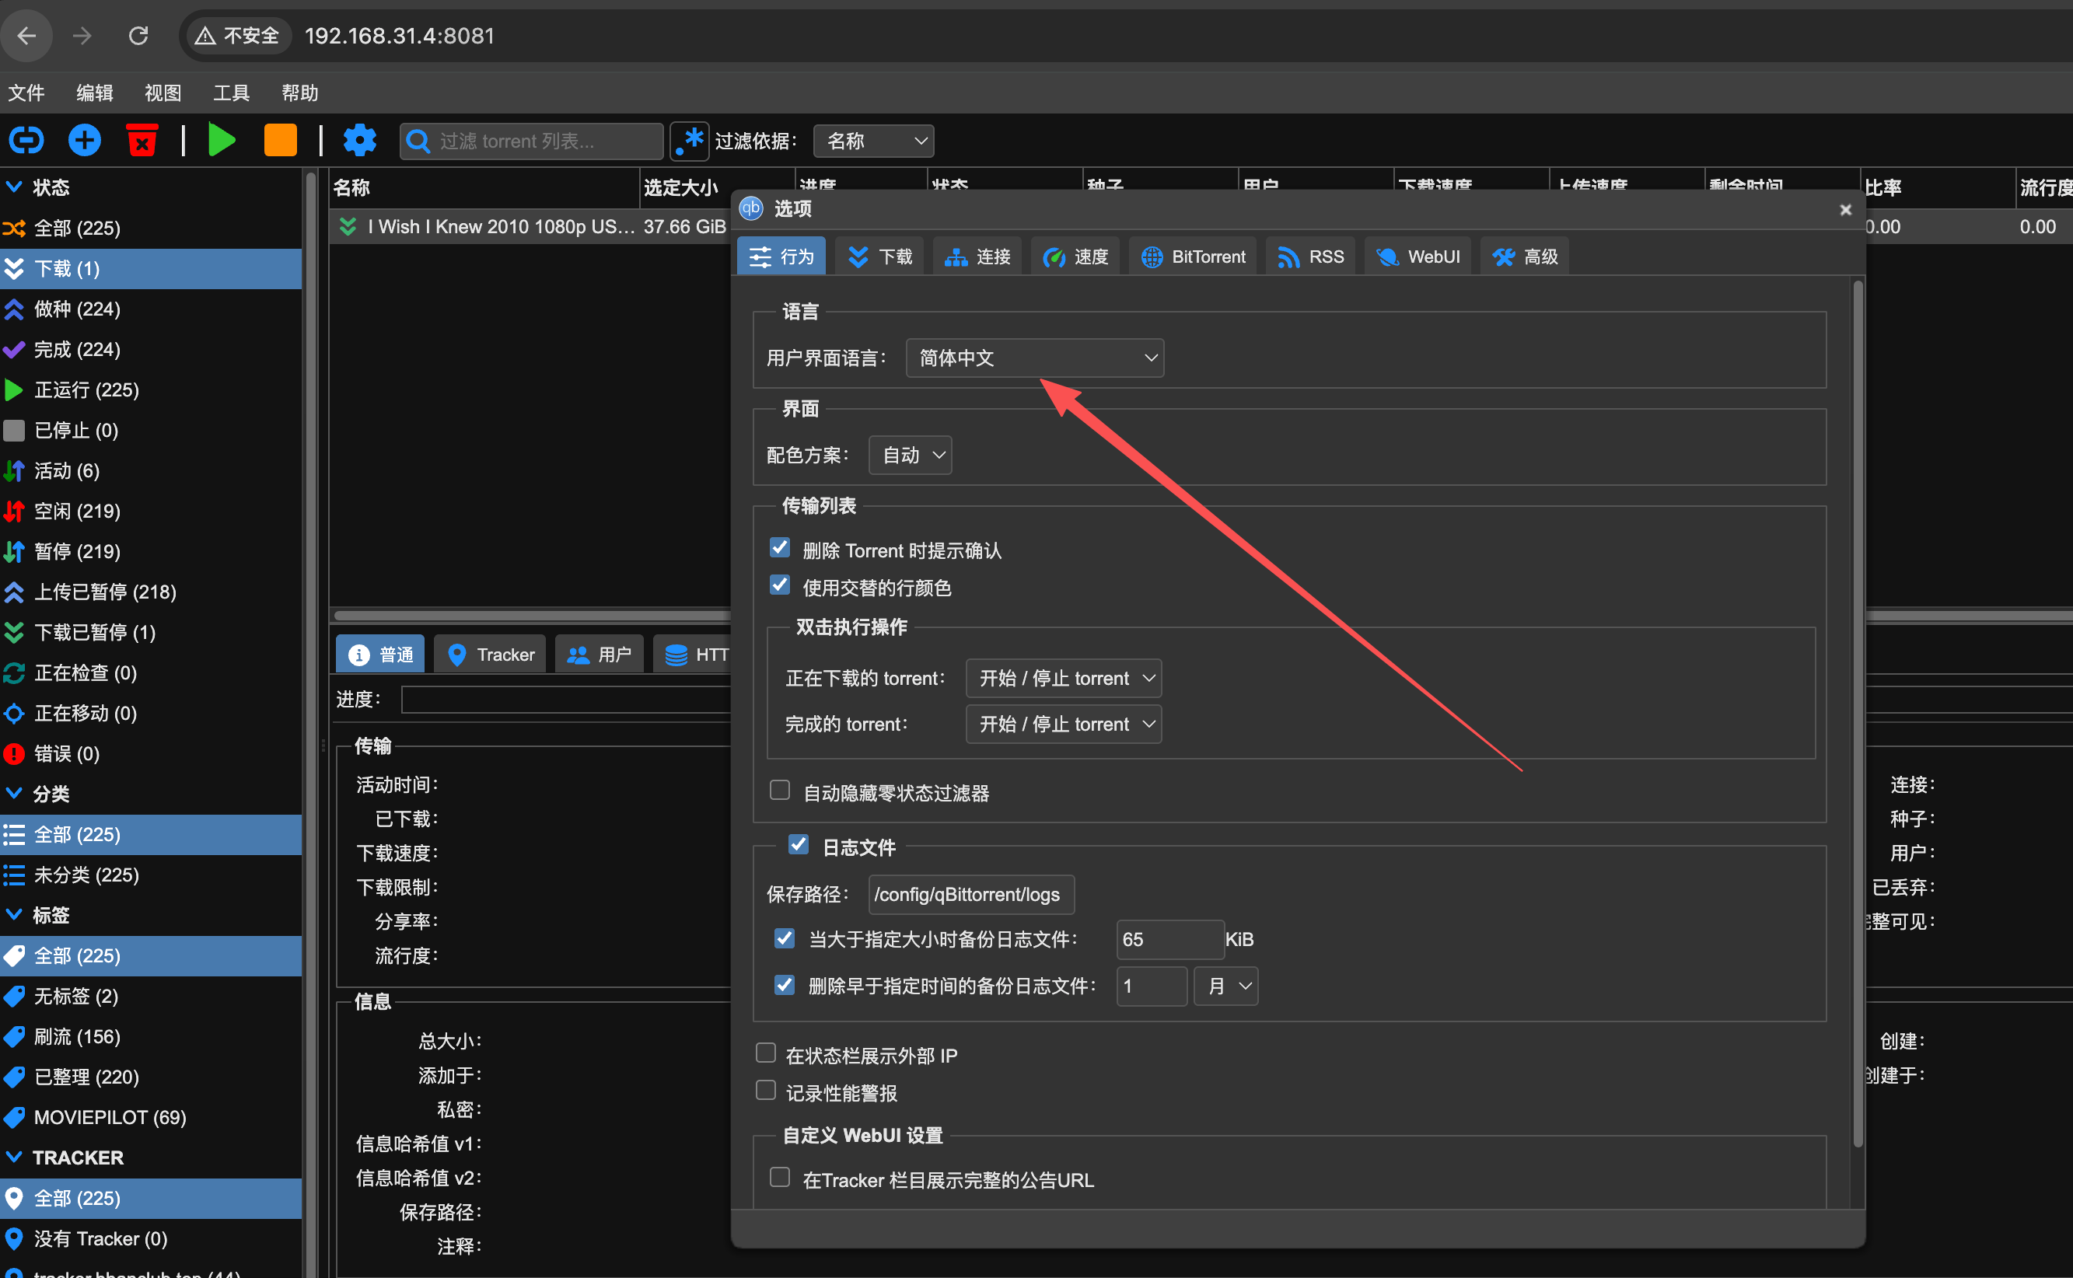Select the MOVIEPILOT (69) tag filter
2073x1278 pixels.
(x=110, y=1117)
